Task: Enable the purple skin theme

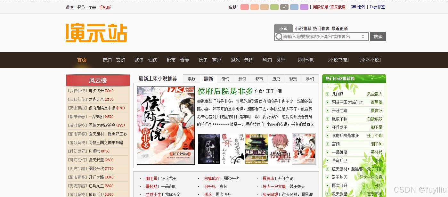Action: tap(304, 7)
